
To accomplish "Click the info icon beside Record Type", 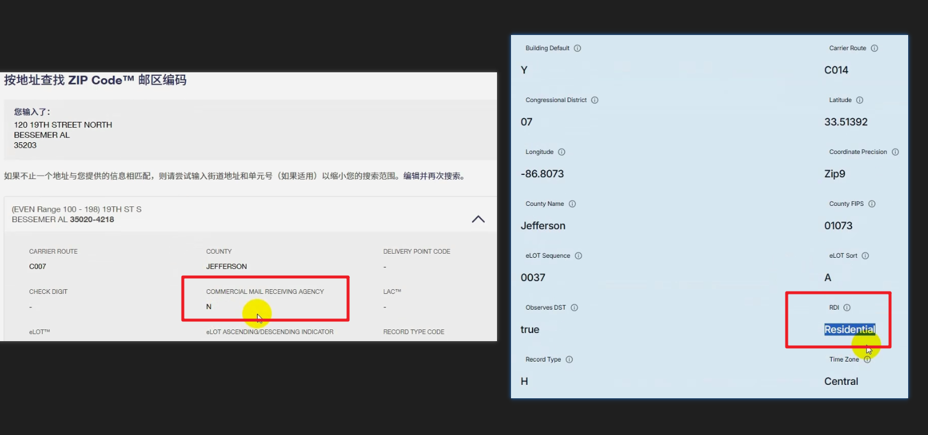I will pyautogui.click(x=569, y=360).
